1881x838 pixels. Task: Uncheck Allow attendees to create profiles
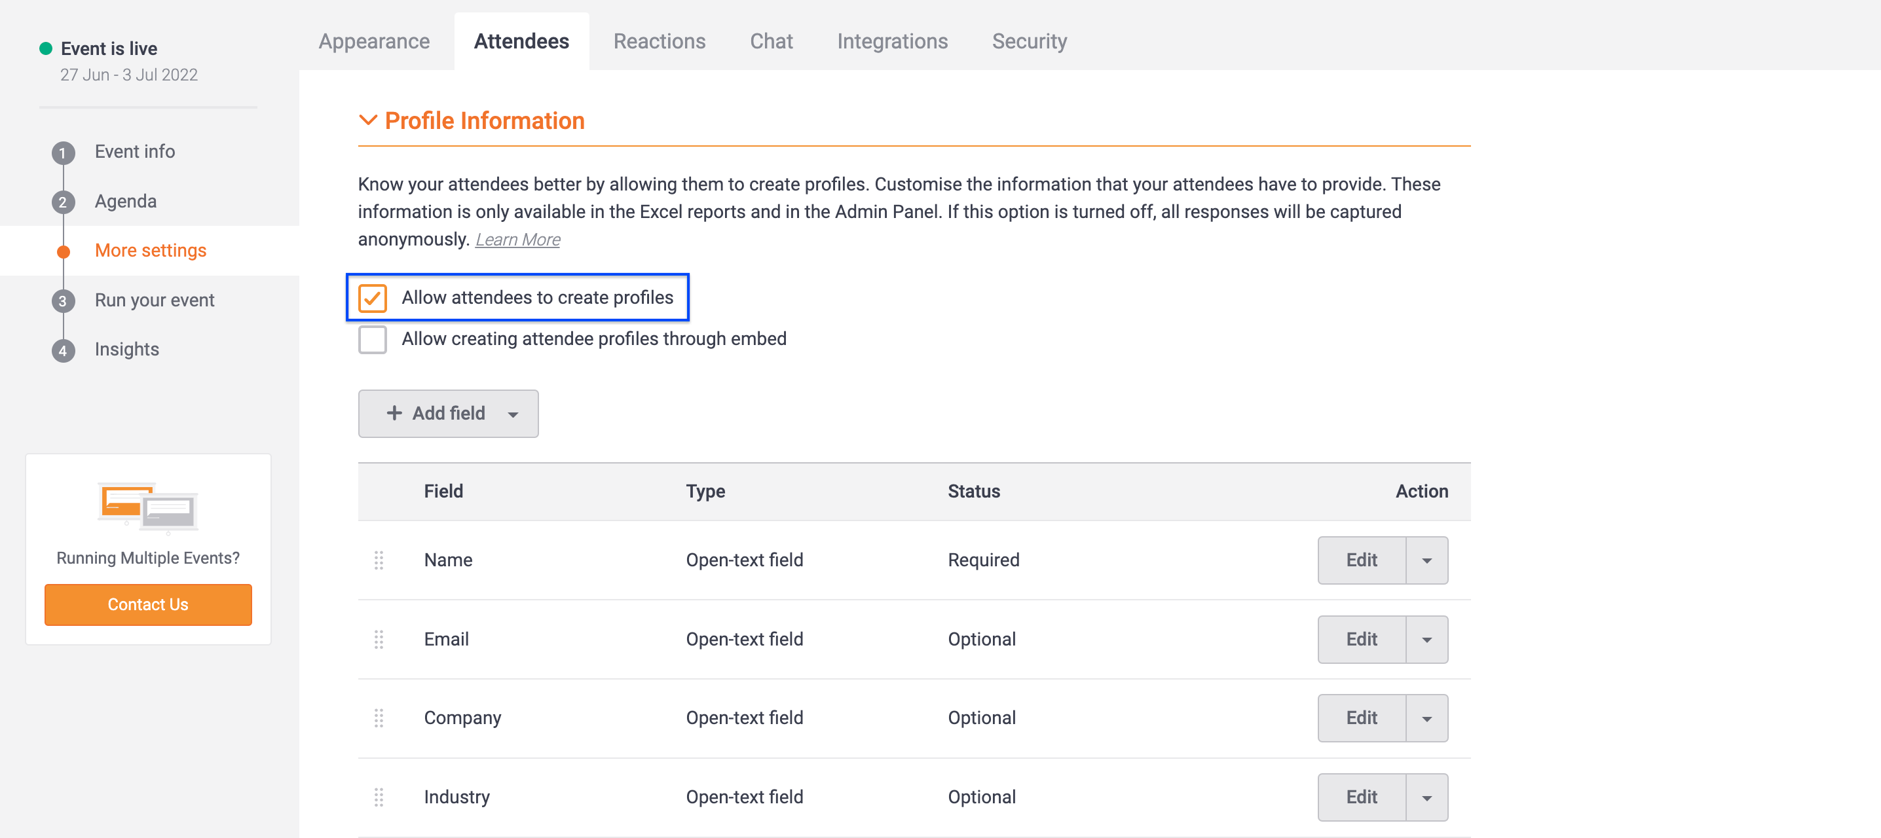(x=373, y=298)
